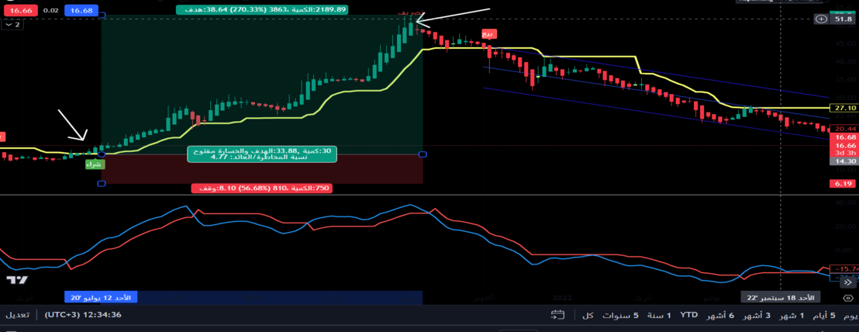Viewport: 859px width, 332px height.
Task: Click the TradingView logo
Action: click(17, 280)
